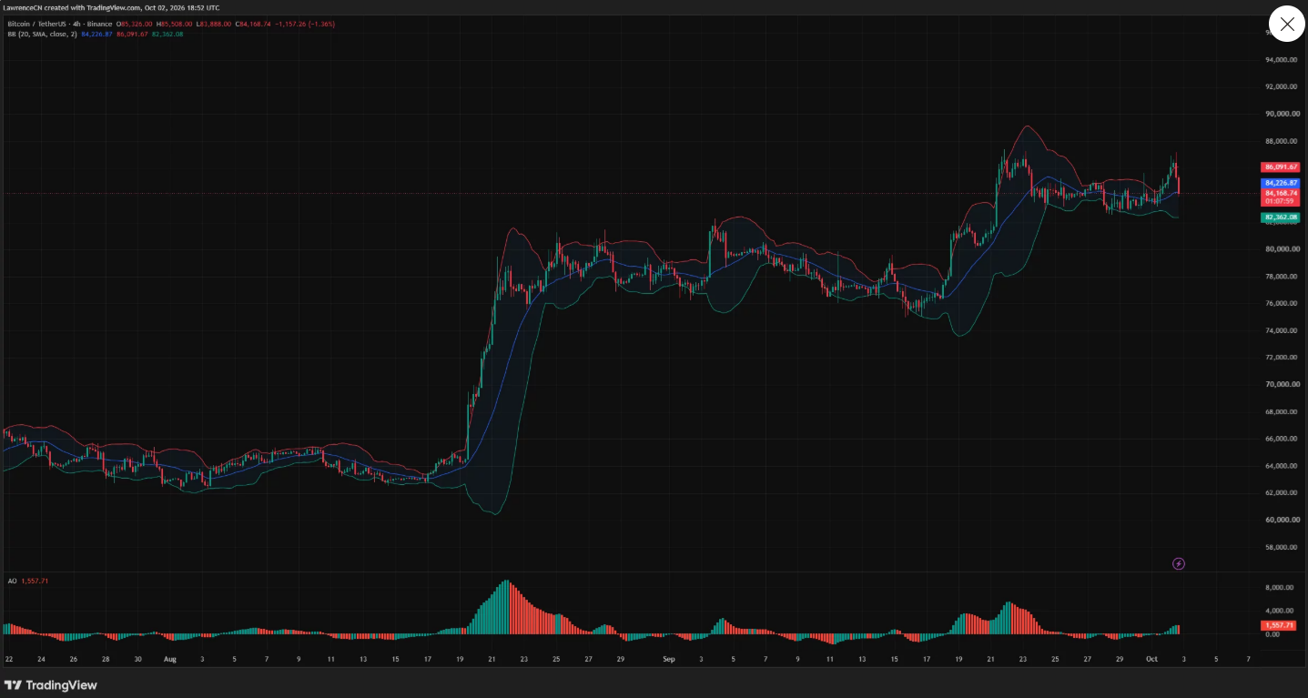Click the 4,000.00 AO scale label
Viewport: 1308px width, 698px height.
point(1279,611)
